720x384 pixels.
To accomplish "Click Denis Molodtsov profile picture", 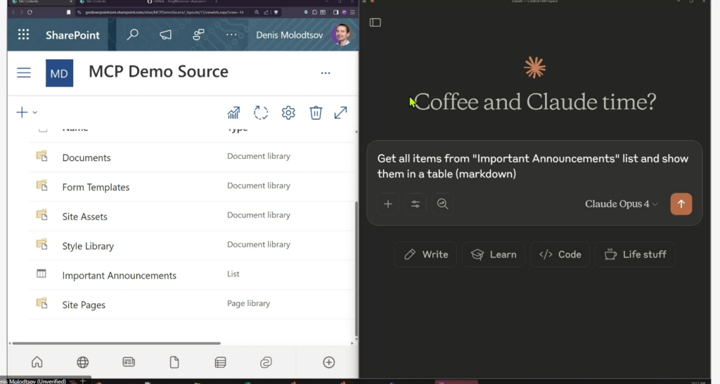I will (342, 34).
